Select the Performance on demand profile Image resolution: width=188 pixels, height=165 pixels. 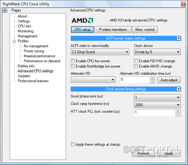point(42,61)
